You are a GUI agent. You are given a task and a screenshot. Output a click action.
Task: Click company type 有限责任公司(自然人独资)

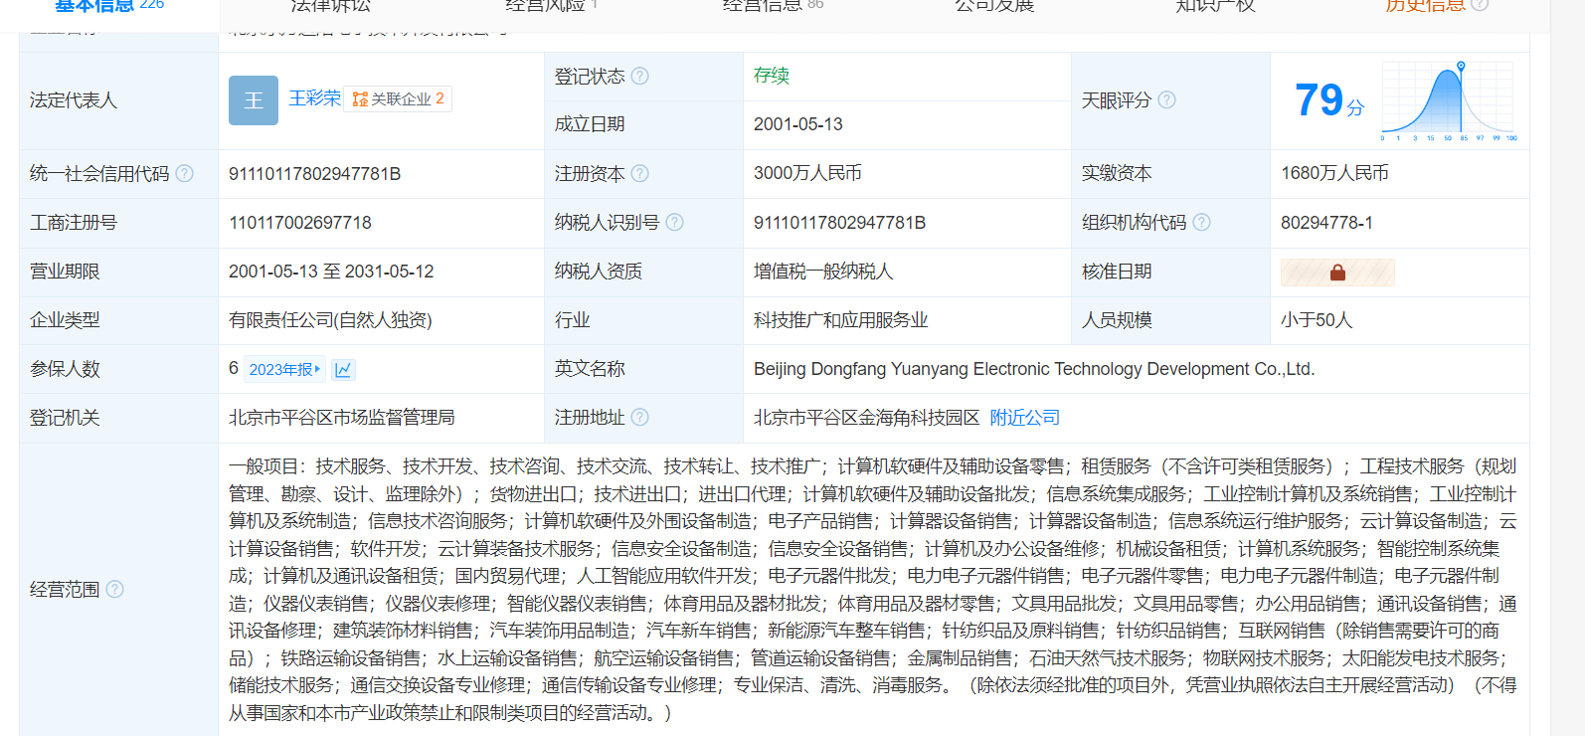click(330, 320)
